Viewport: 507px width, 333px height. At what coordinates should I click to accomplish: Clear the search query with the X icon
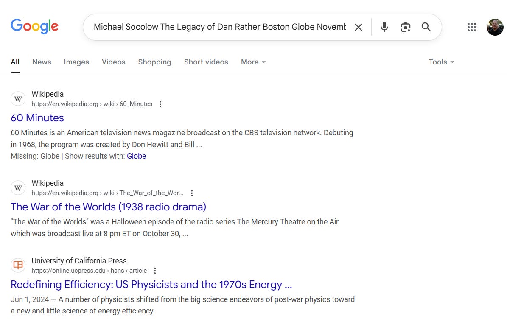click(x=358, y=27)
